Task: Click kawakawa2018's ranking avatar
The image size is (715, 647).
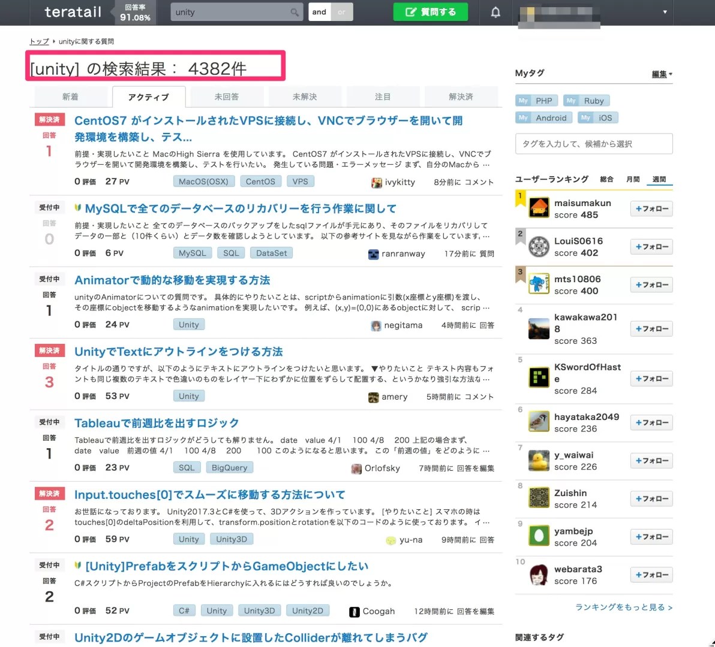Action: tap(539, 329)
